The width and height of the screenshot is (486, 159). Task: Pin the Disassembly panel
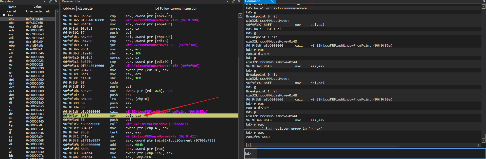pos(233,2)
